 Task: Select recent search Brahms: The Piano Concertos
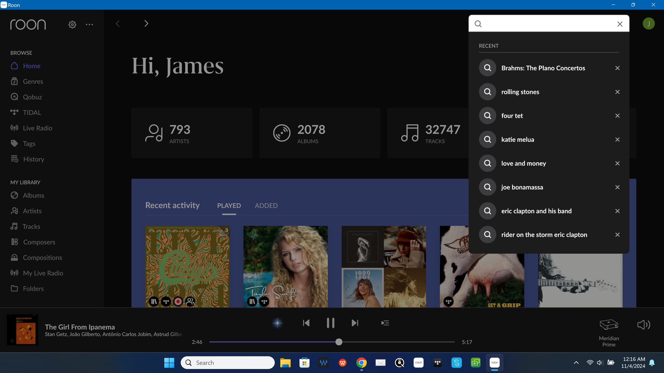pyautogui.click(x=543, y=68)
